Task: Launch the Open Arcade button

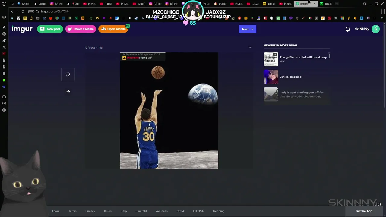Action: click(113, 29)
